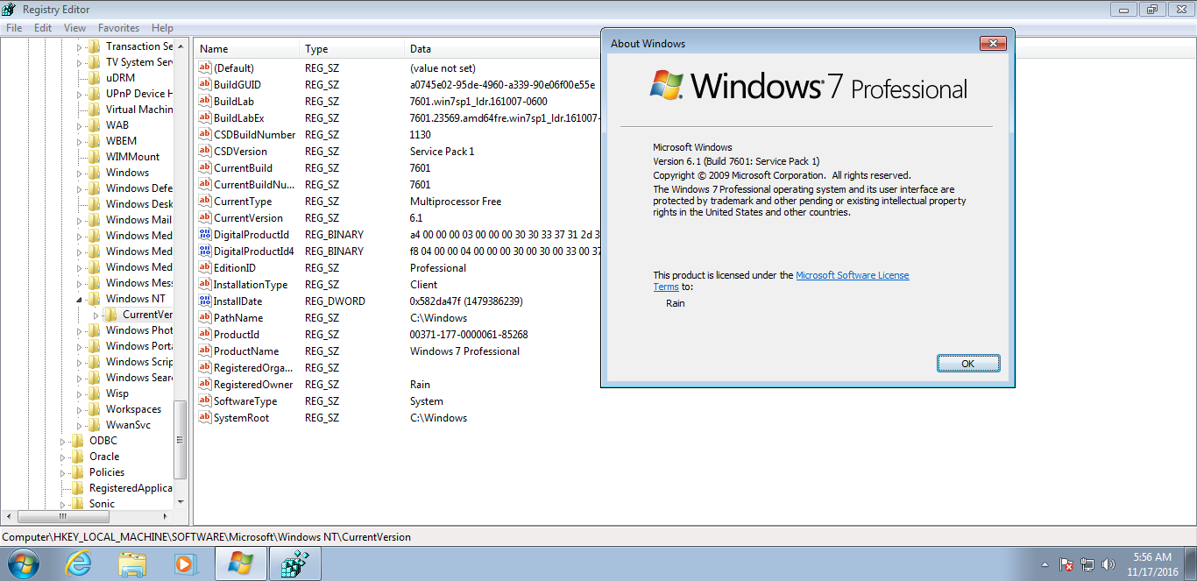Screen dimensions: 1197x581
Task: Select the CurrentType value name
Action: 243,202
